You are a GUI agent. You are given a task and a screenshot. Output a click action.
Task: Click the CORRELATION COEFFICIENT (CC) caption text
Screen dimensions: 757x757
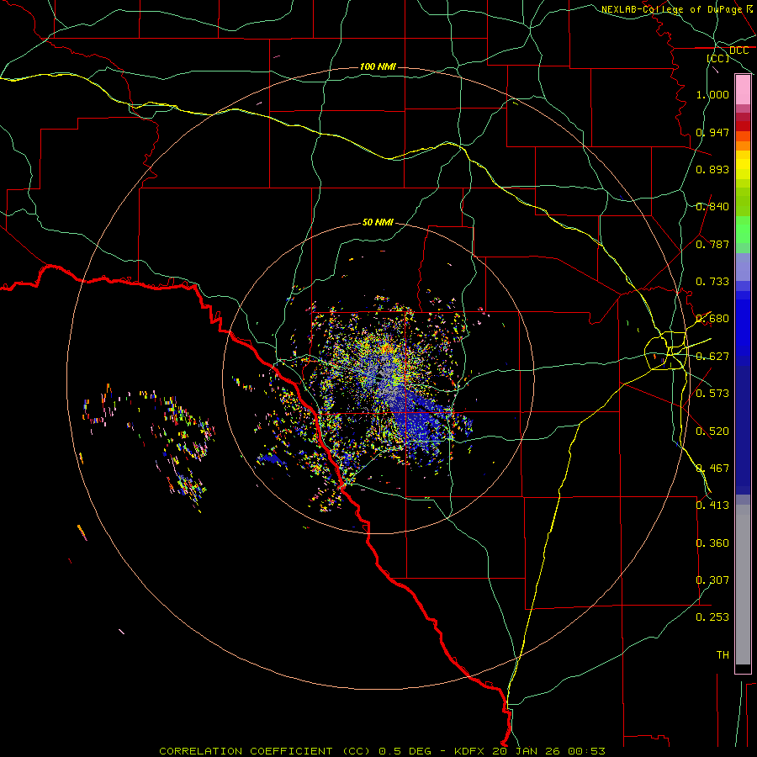point(264,751)
